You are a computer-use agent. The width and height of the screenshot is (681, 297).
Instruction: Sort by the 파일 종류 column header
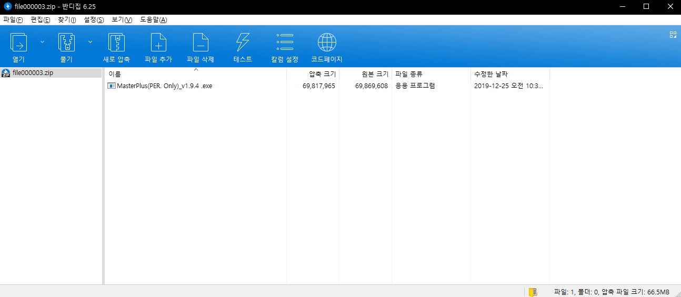click(x=431, y=74)
